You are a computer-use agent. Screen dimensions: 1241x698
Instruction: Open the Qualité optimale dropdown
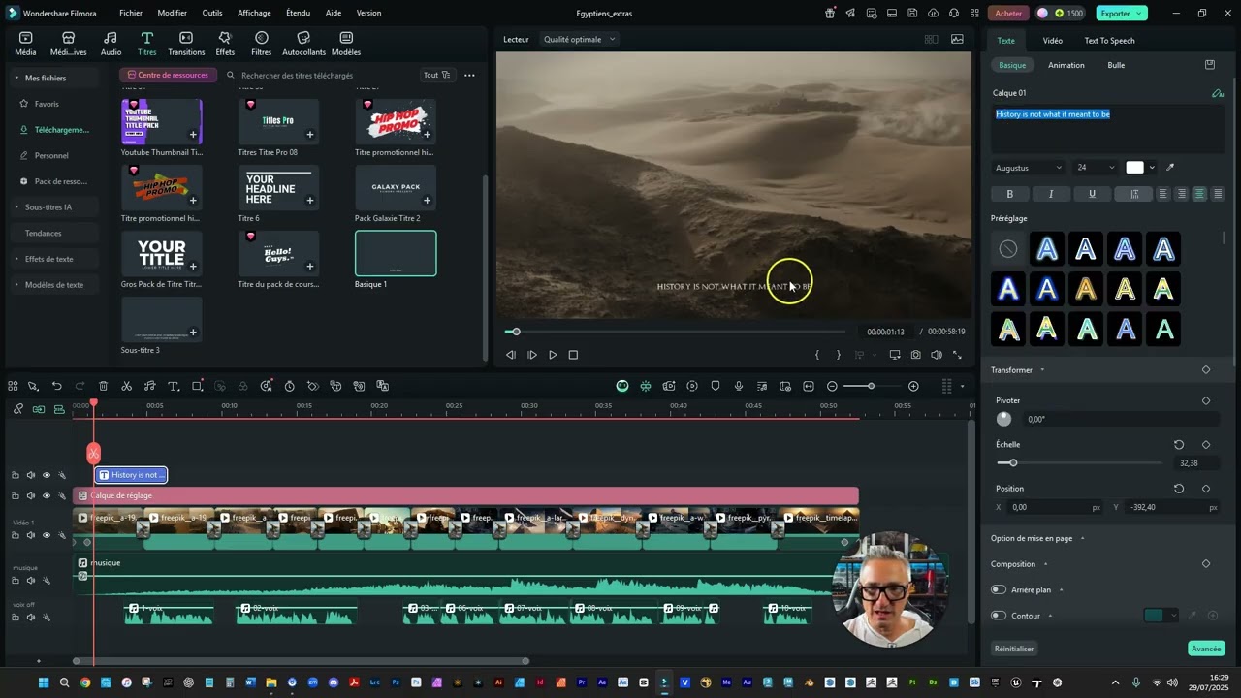tap(580, 40)
